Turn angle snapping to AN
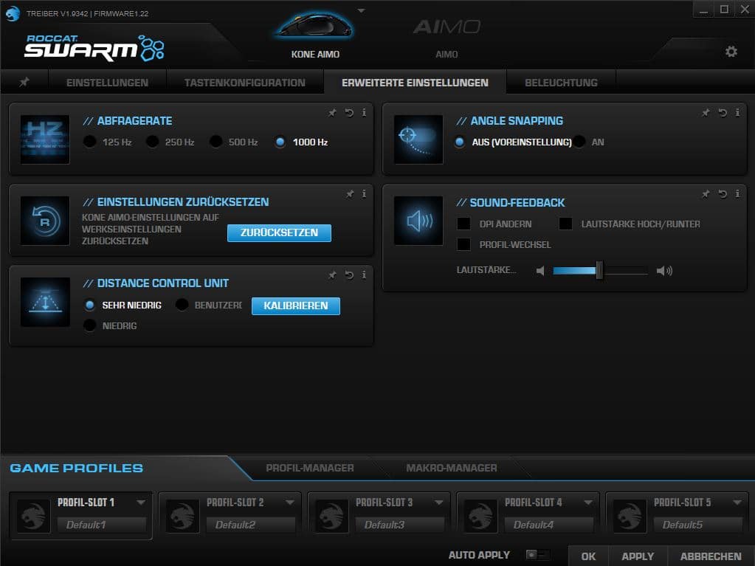Image resolution: width=755 pixels, height=566 pixels. [580, 142]
